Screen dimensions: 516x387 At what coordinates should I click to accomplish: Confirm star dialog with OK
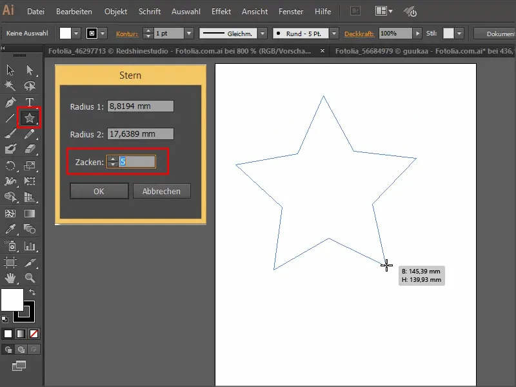[x=99, y=191]
